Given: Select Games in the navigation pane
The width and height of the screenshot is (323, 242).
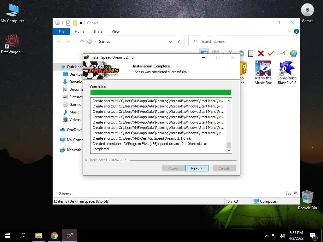Looking at the screenshot, I should [72, 105].
